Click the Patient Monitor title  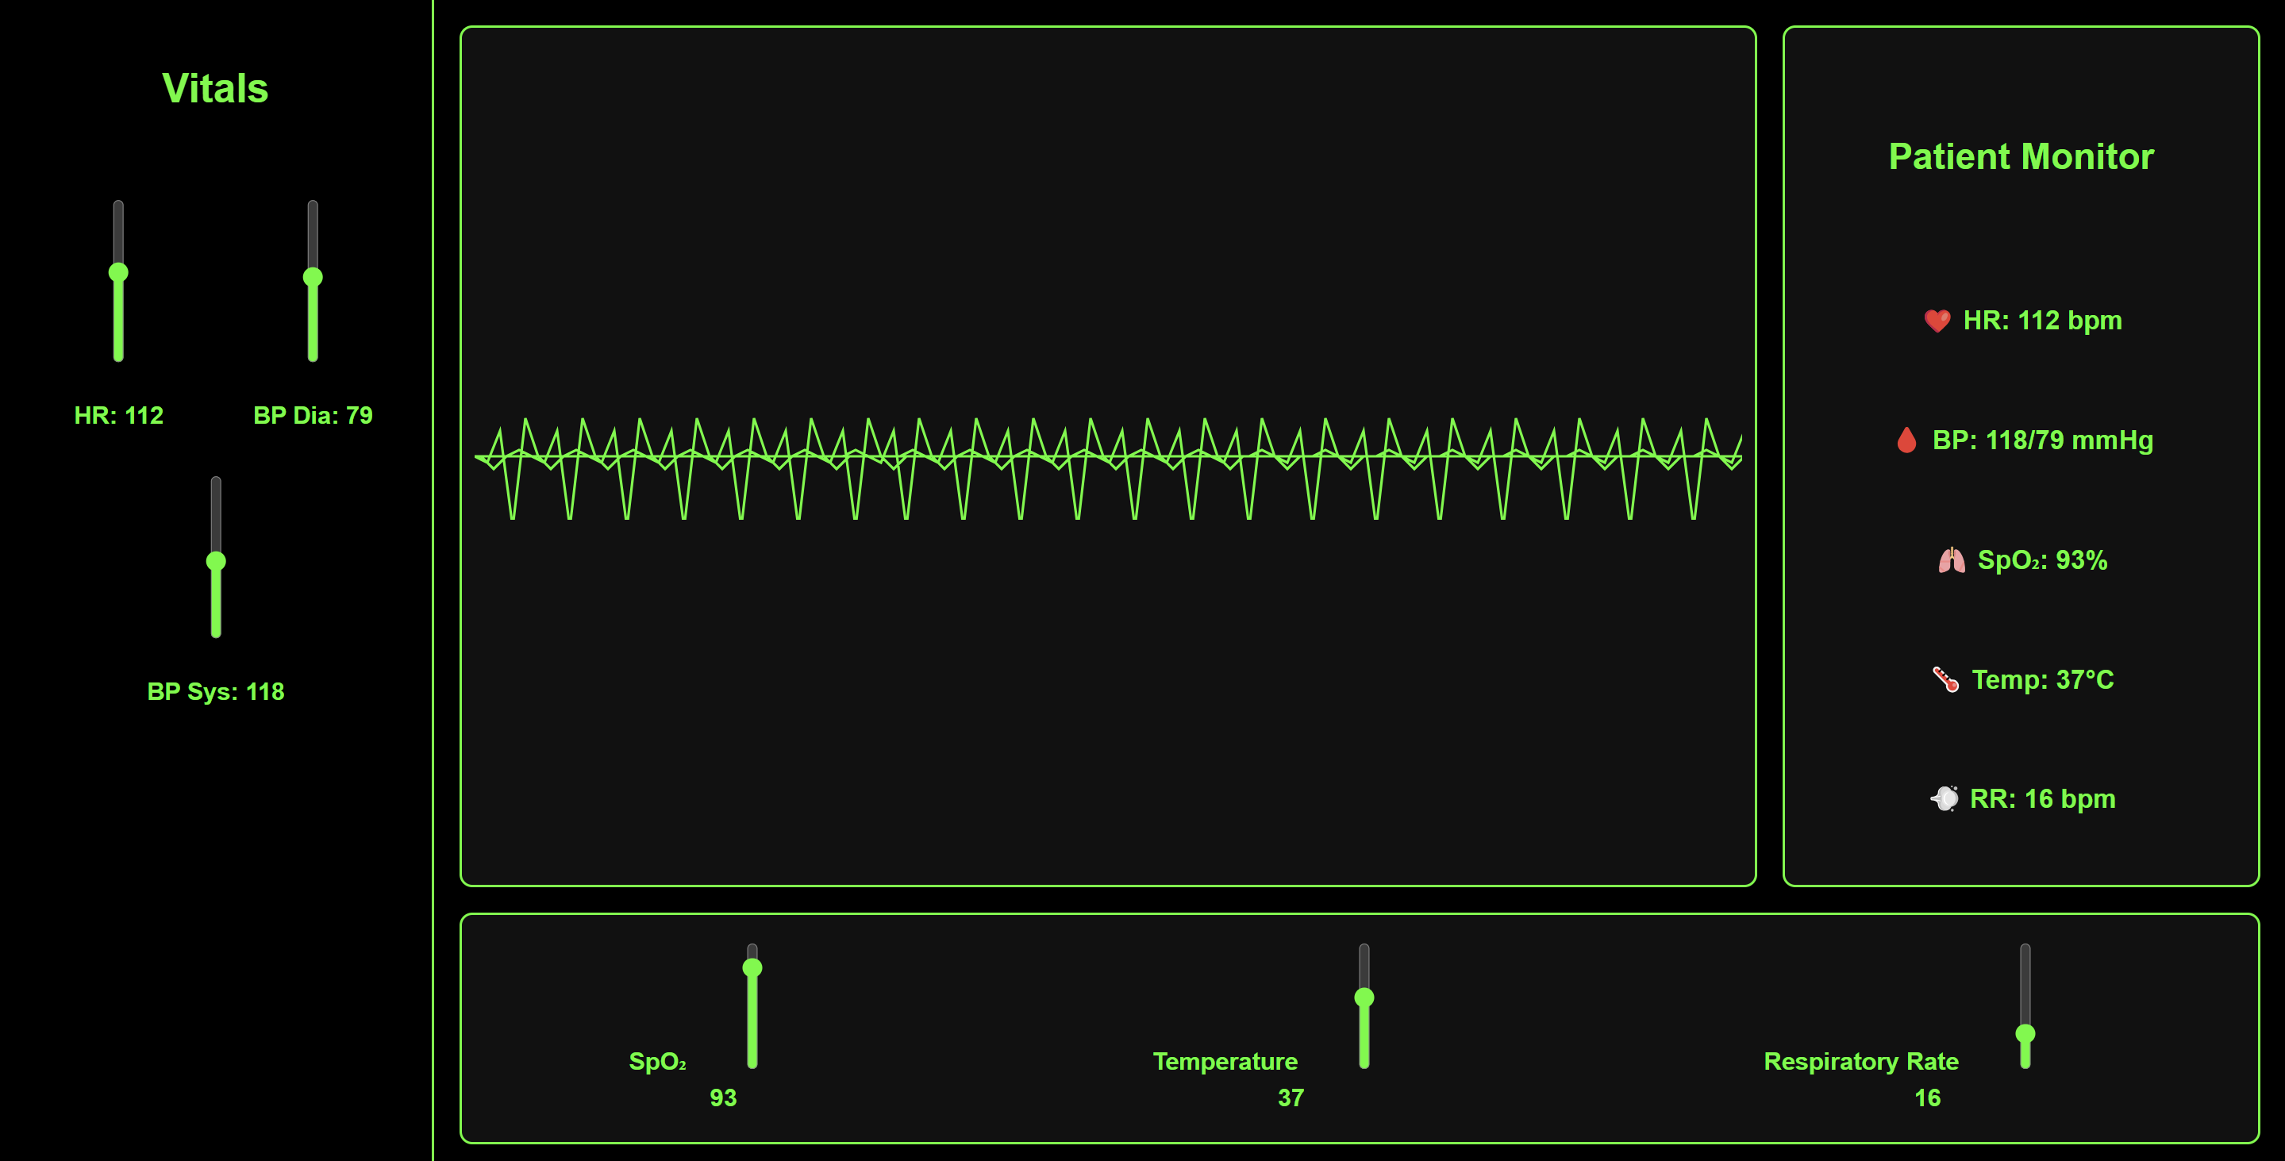(2021, 157)
